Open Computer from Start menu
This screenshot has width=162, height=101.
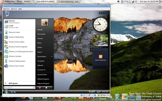pyautogui.click(x=41, y=61)
